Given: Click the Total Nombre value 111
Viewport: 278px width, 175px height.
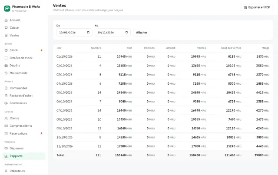Looking at the screenshot, I should click(98, 155).
